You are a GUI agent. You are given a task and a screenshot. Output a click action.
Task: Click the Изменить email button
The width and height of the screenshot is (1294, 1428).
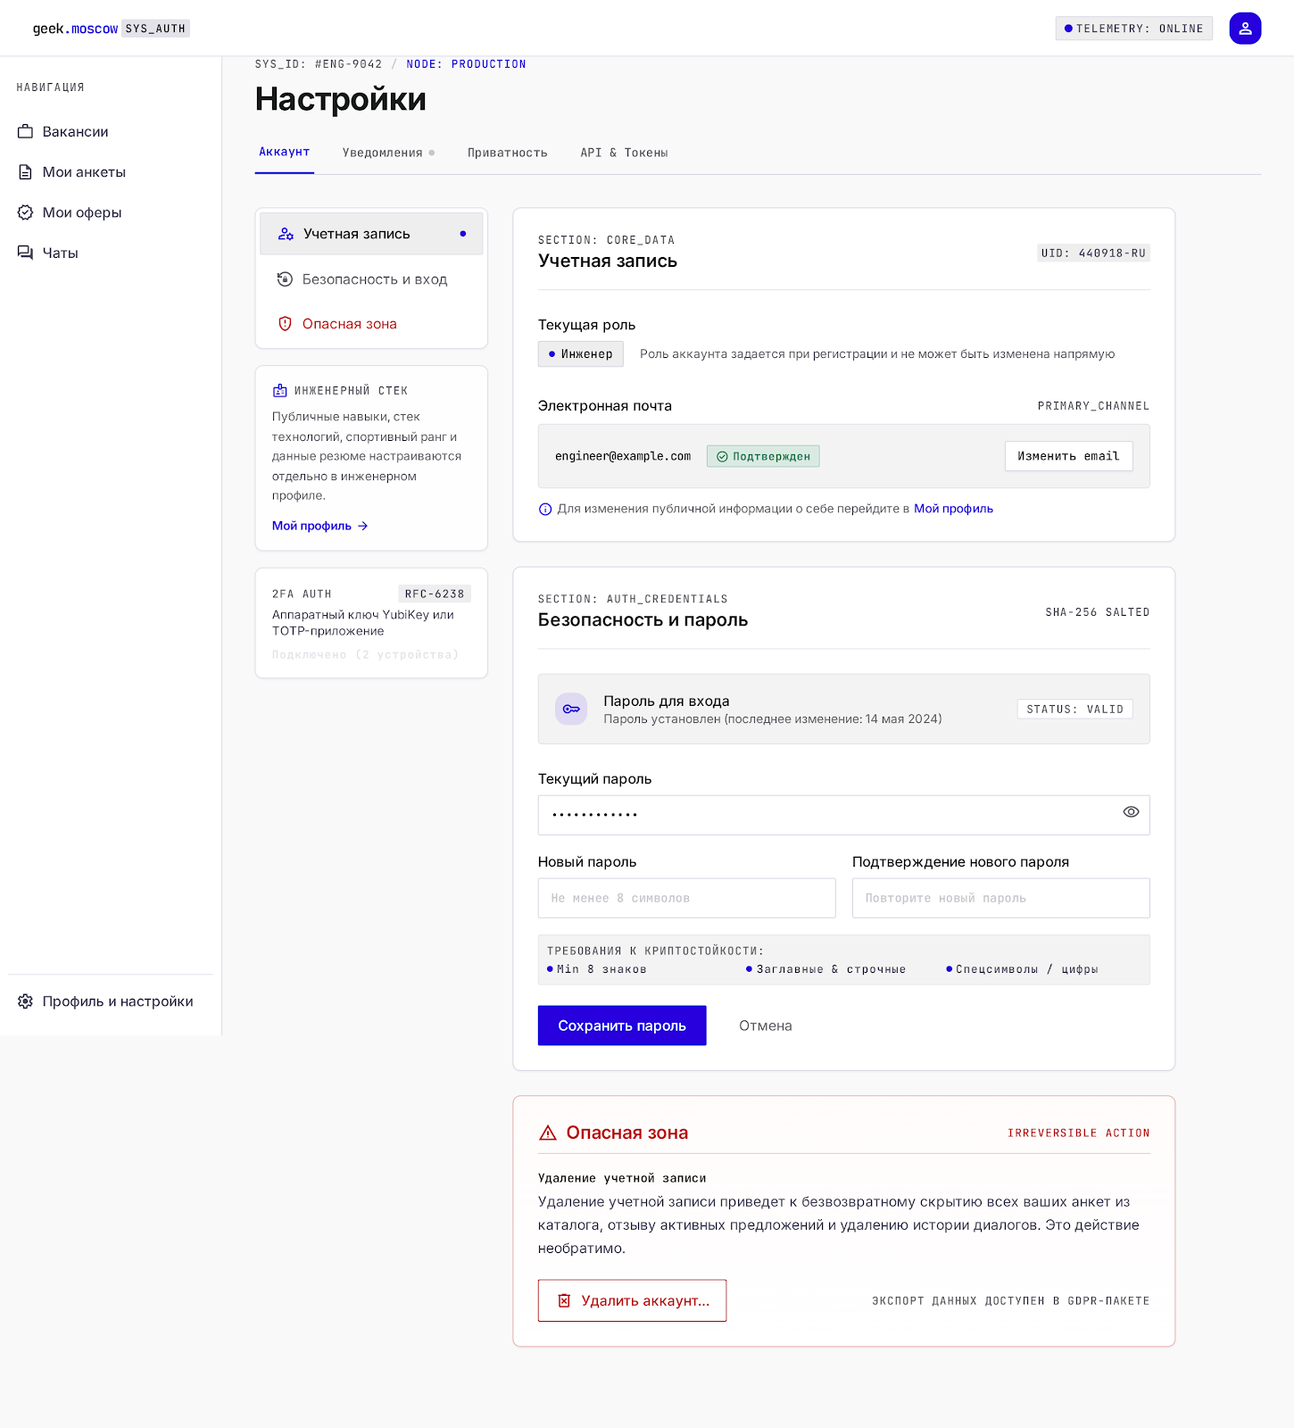pos(1068,456)
